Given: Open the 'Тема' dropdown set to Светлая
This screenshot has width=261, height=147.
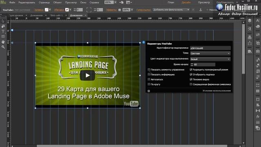Looking at the screenshot, I should click(210, 53).
